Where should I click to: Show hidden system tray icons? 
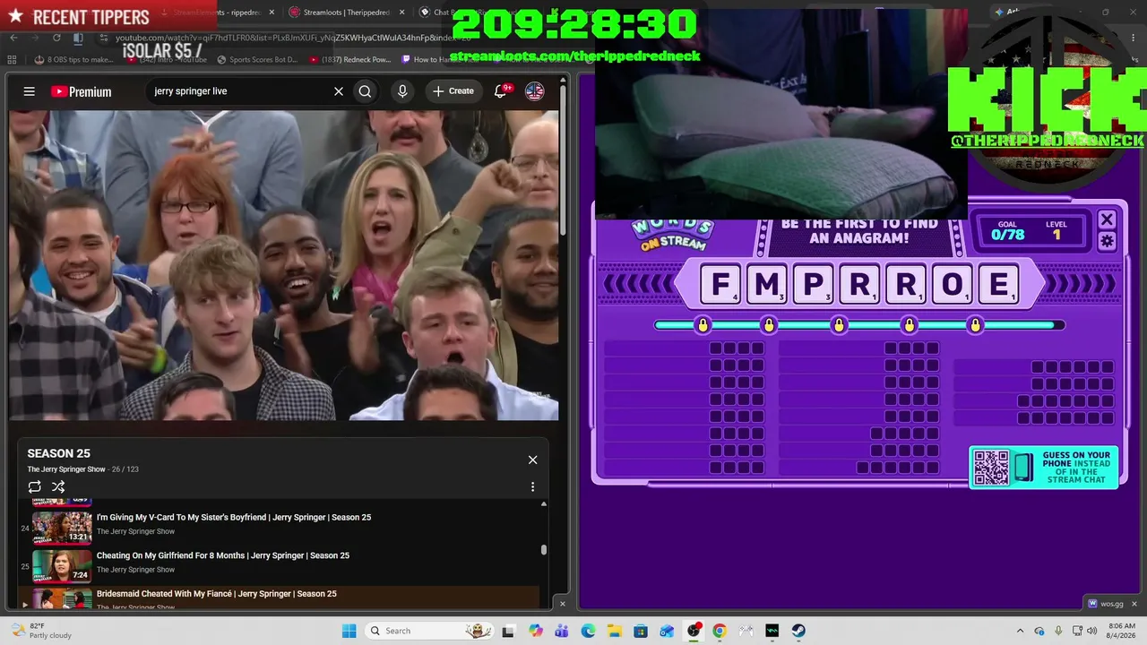(1020, 631)
